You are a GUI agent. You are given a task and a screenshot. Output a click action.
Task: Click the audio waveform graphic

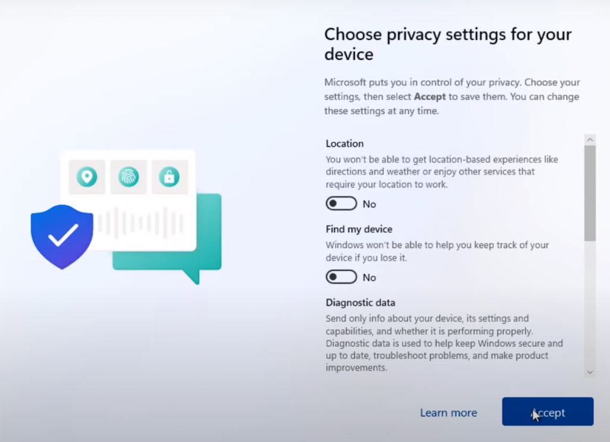pyautogui.click(x=140, y=223)
